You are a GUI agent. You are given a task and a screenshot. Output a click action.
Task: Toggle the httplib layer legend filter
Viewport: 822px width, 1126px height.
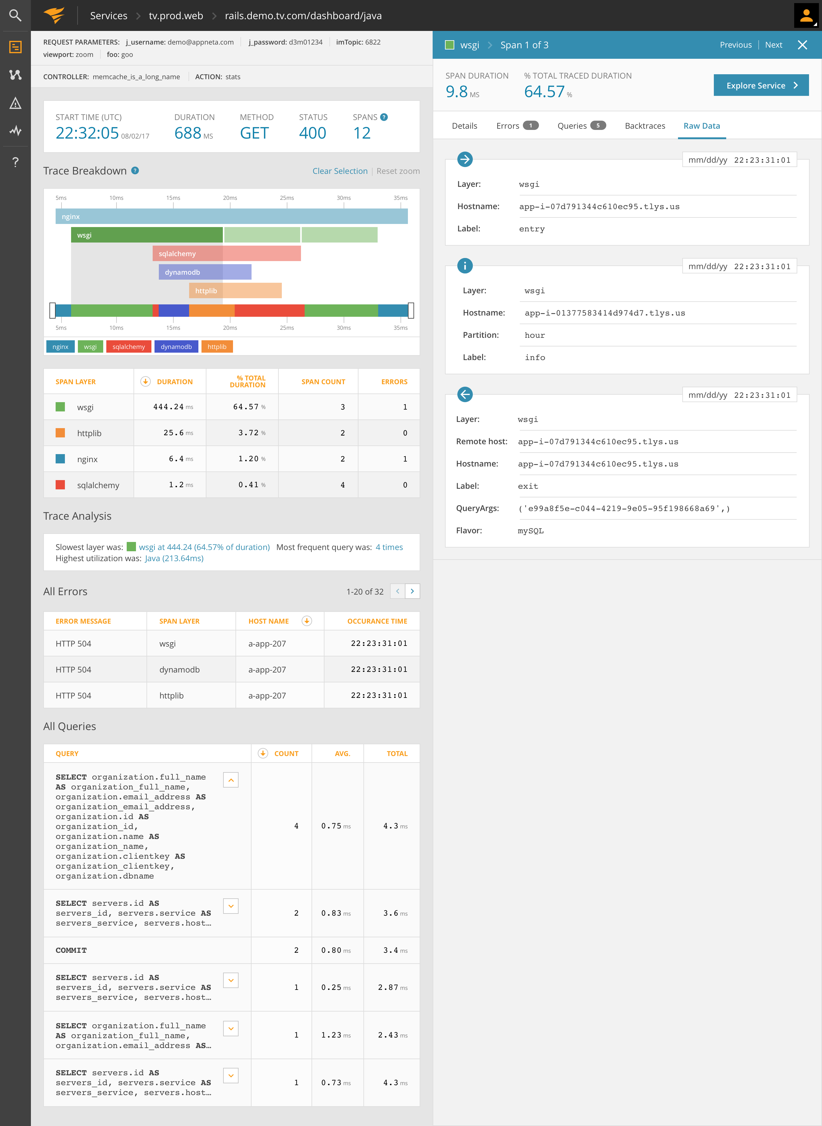(x=216, y=346)
